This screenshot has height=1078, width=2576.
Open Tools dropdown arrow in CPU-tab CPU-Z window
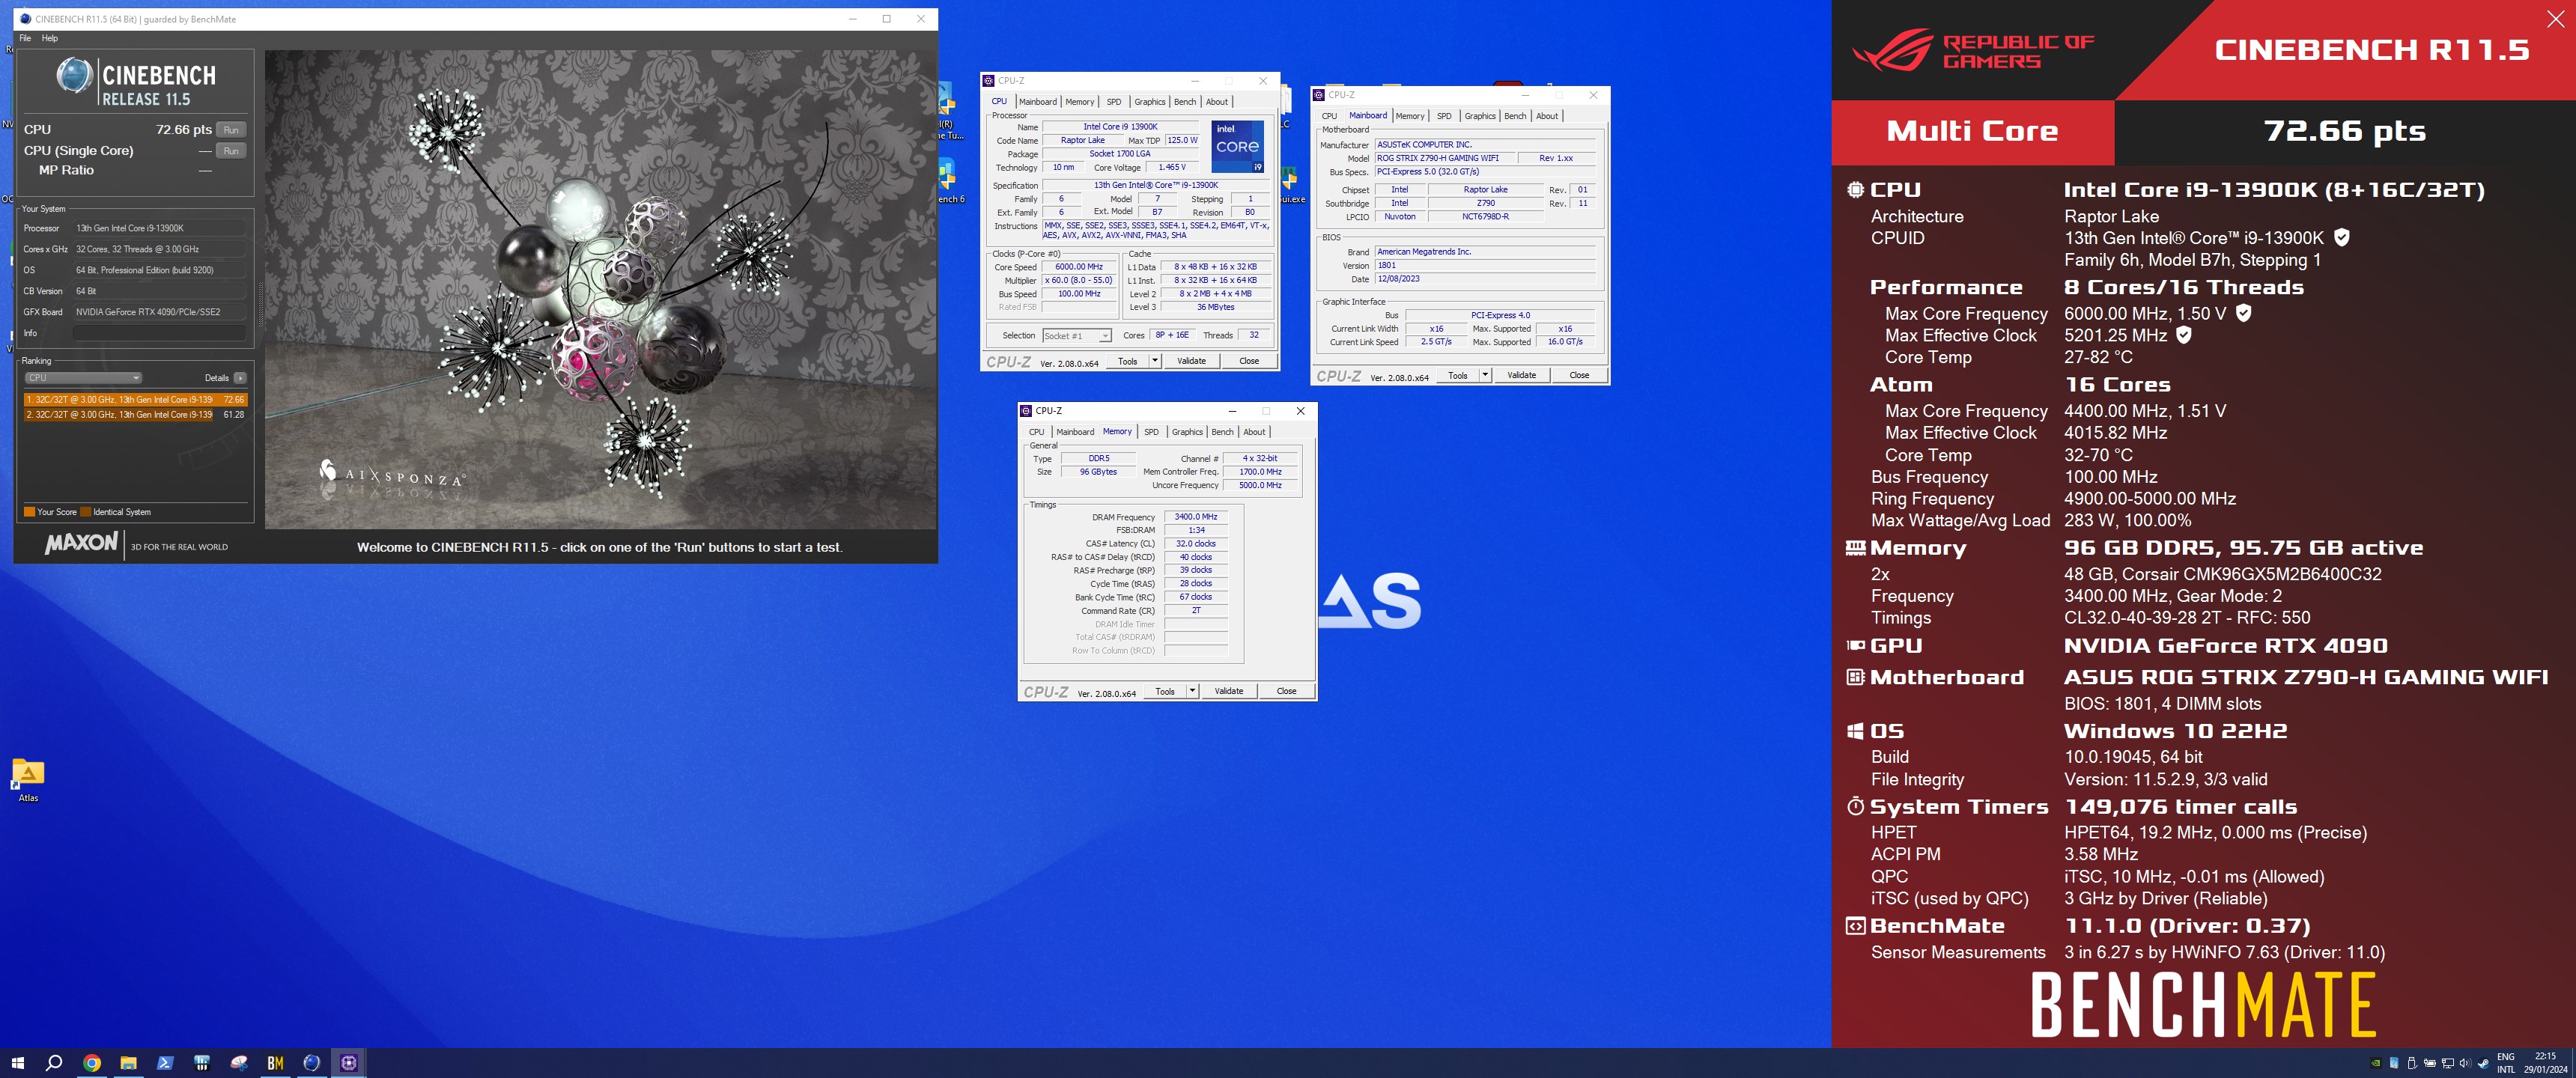pyautogui.click(x=1155, y=361)
